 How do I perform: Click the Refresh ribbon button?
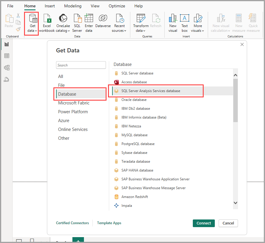click(156, 21)
